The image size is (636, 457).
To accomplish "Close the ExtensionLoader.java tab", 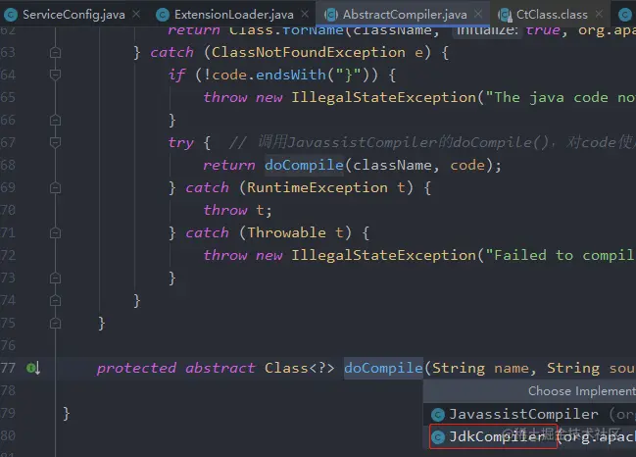I will pyautogui.click(x=305, y=14).
